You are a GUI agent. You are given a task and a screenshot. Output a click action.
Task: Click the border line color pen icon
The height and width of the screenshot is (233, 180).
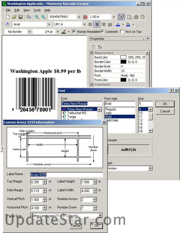pyautogui.click(x=64, y=32)
